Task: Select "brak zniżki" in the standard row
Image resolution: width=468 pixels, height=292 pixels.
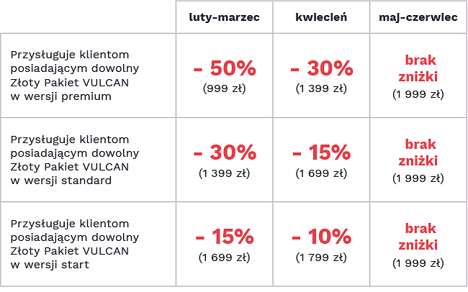Action: point(420,152)
